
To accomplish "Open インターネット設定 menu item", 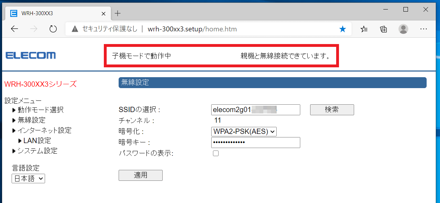I will (44, 130).
